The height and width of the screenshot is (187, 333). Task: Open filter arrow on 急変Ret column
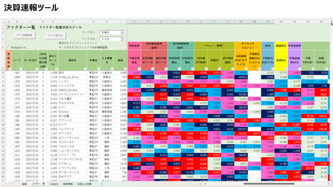[286, 69]
